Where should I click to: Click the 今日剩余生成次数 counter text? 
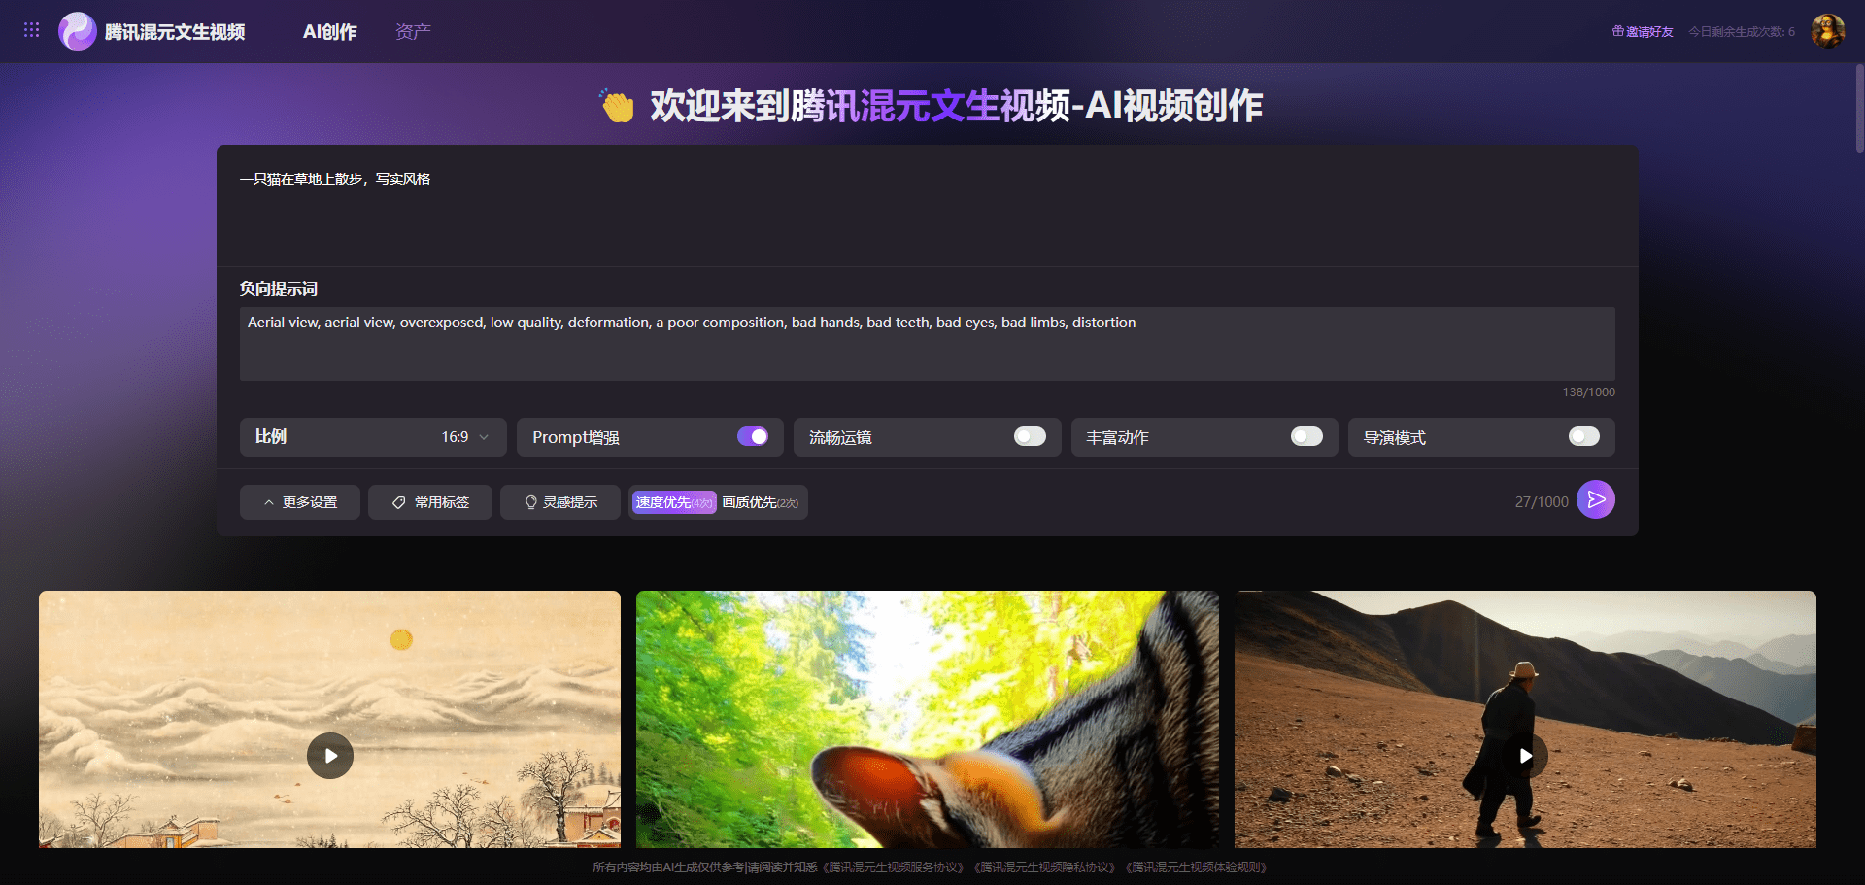(x=1742, y=31)
